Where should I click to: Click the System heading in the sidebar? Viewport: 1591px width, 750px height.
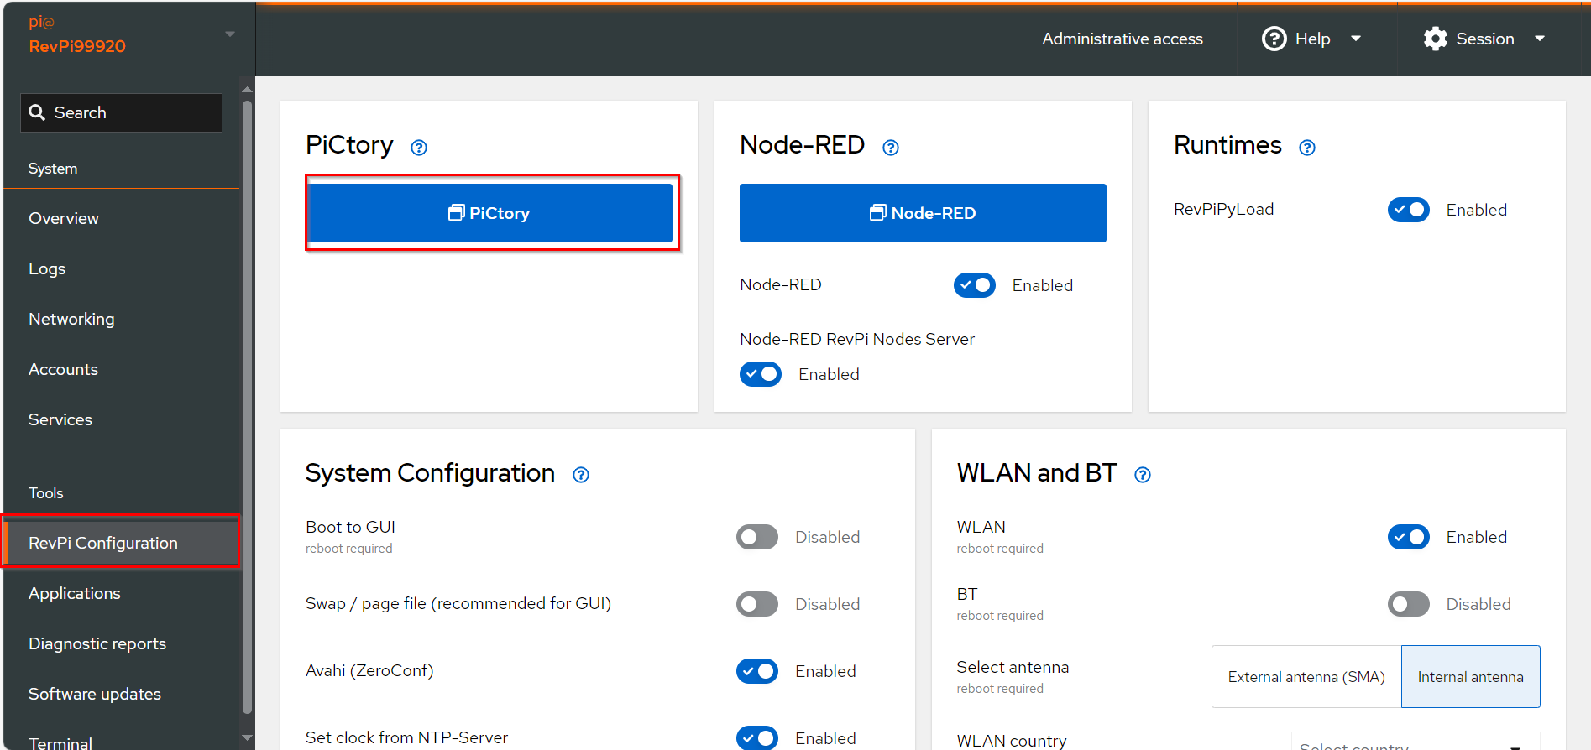coord(53,169)
